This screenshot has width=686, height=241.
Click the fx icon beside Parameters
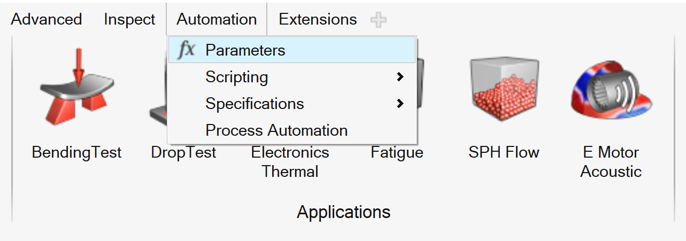[186, 50]
